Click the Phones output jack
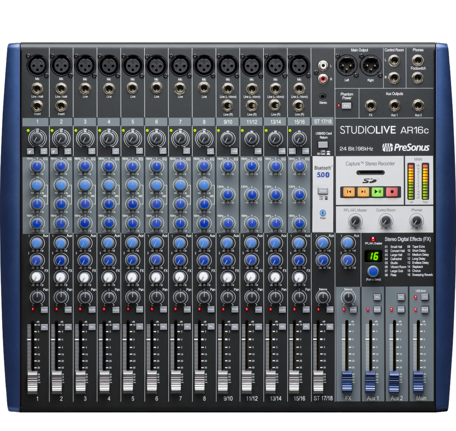456x431 pixels. pyautogui.click(x=418, y=60)
